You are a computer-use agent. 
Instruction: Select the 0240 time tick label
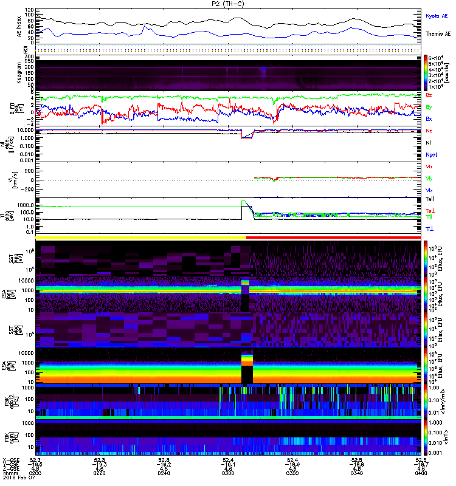pyautogui.click(x=164, y=473)
